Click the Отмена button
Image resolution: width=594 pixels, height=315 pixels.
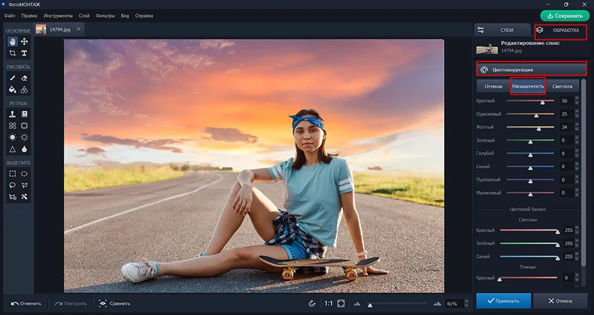point(561,301)
